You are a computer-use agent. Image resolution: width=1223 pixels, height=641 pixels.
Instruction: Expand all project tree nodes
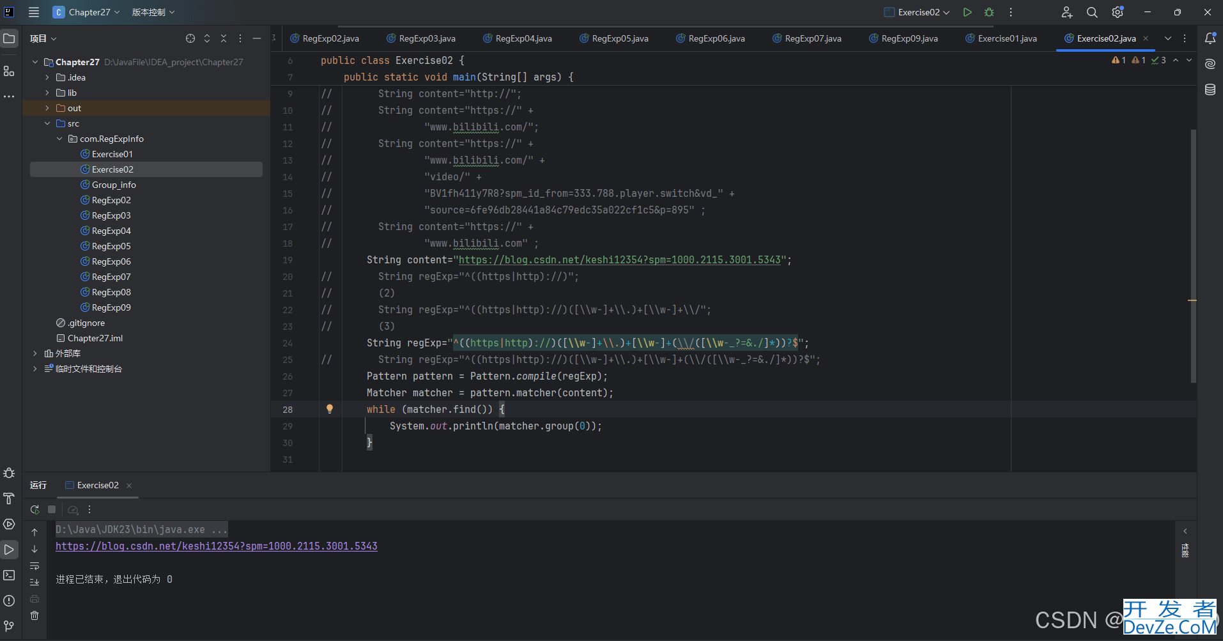coord(207,38)
